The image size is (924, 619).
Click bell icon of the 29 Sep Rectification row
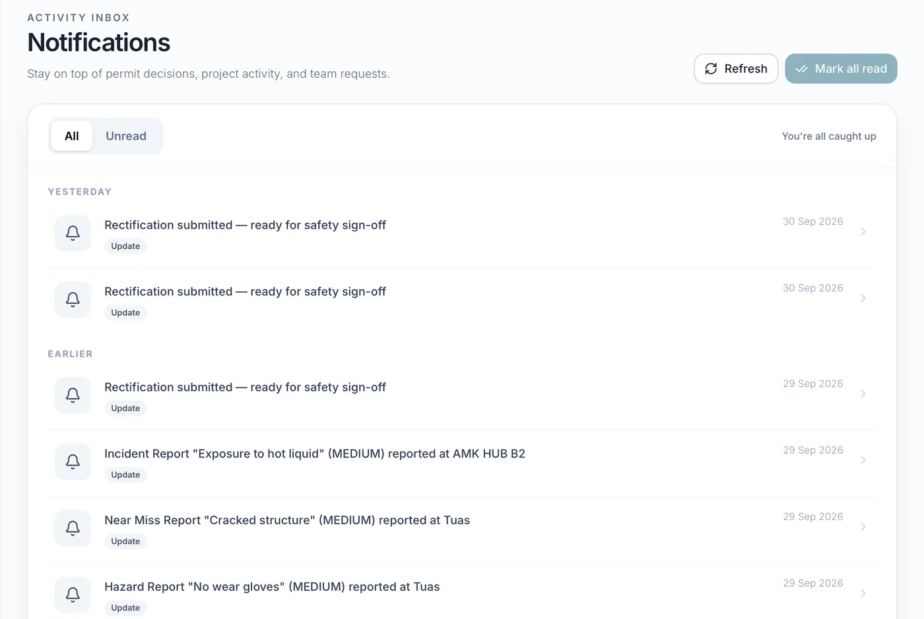[73, 395]
